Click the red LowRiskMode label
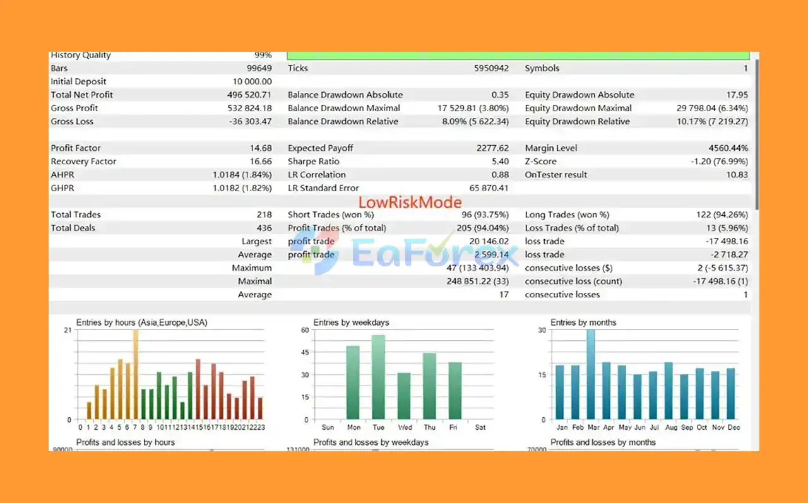Viewport: 808px width, 503px height. point(410,203)
